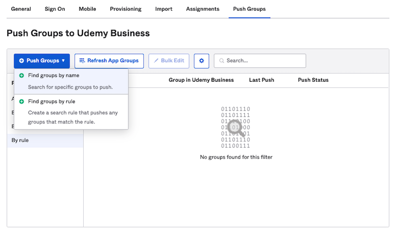Click green plus icon beside Find groups by name

pos(22,75)
